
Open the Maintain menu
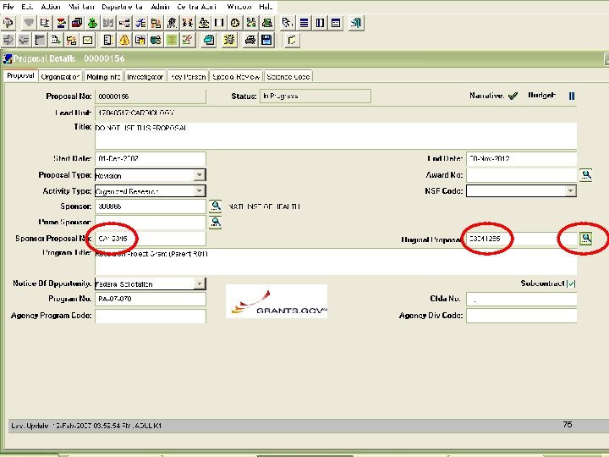point(81,7)
